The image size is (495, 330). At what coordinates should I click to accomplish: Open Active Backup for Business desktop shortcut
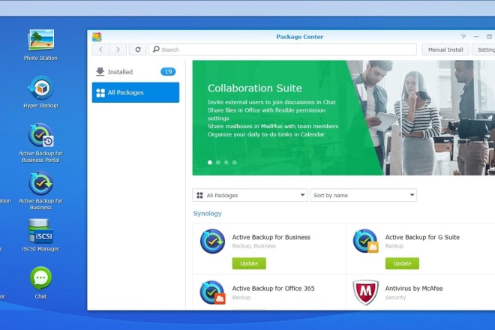pos(40,190)
